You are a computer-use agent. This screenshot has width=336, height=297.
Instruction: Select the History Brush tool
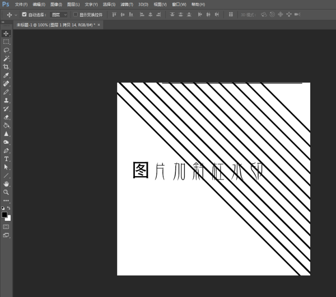6,109
